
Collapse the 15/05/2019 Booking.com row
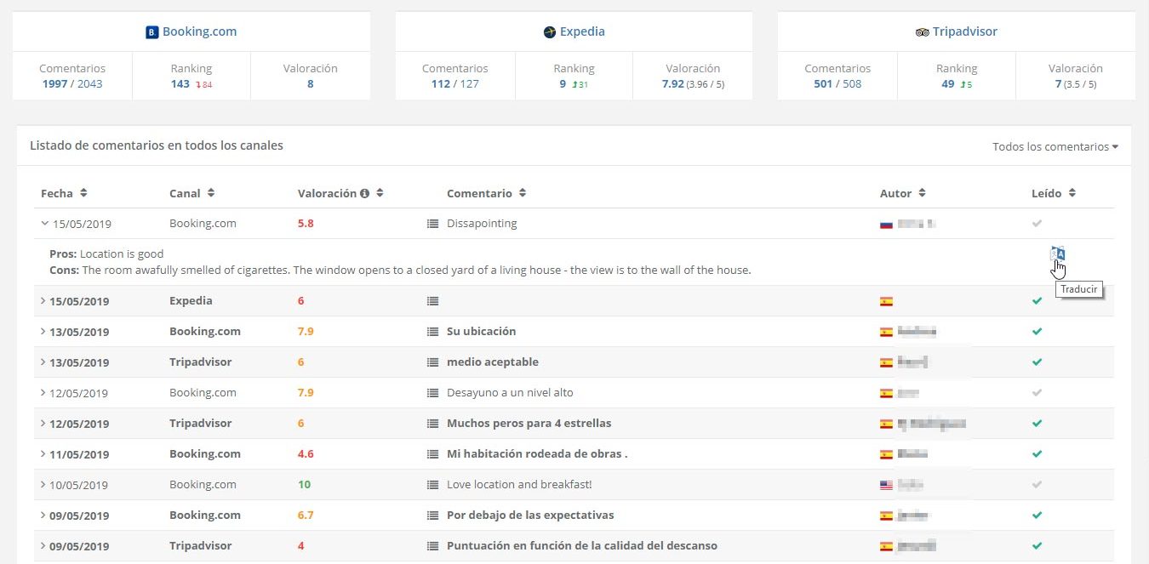(x=44, y=224)
